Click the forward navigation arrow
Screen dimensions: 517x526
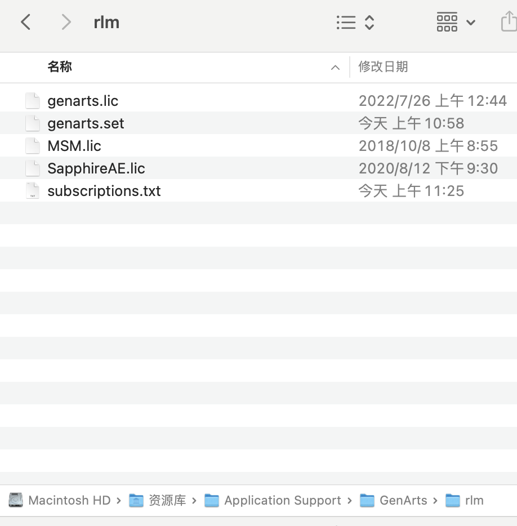66,23
